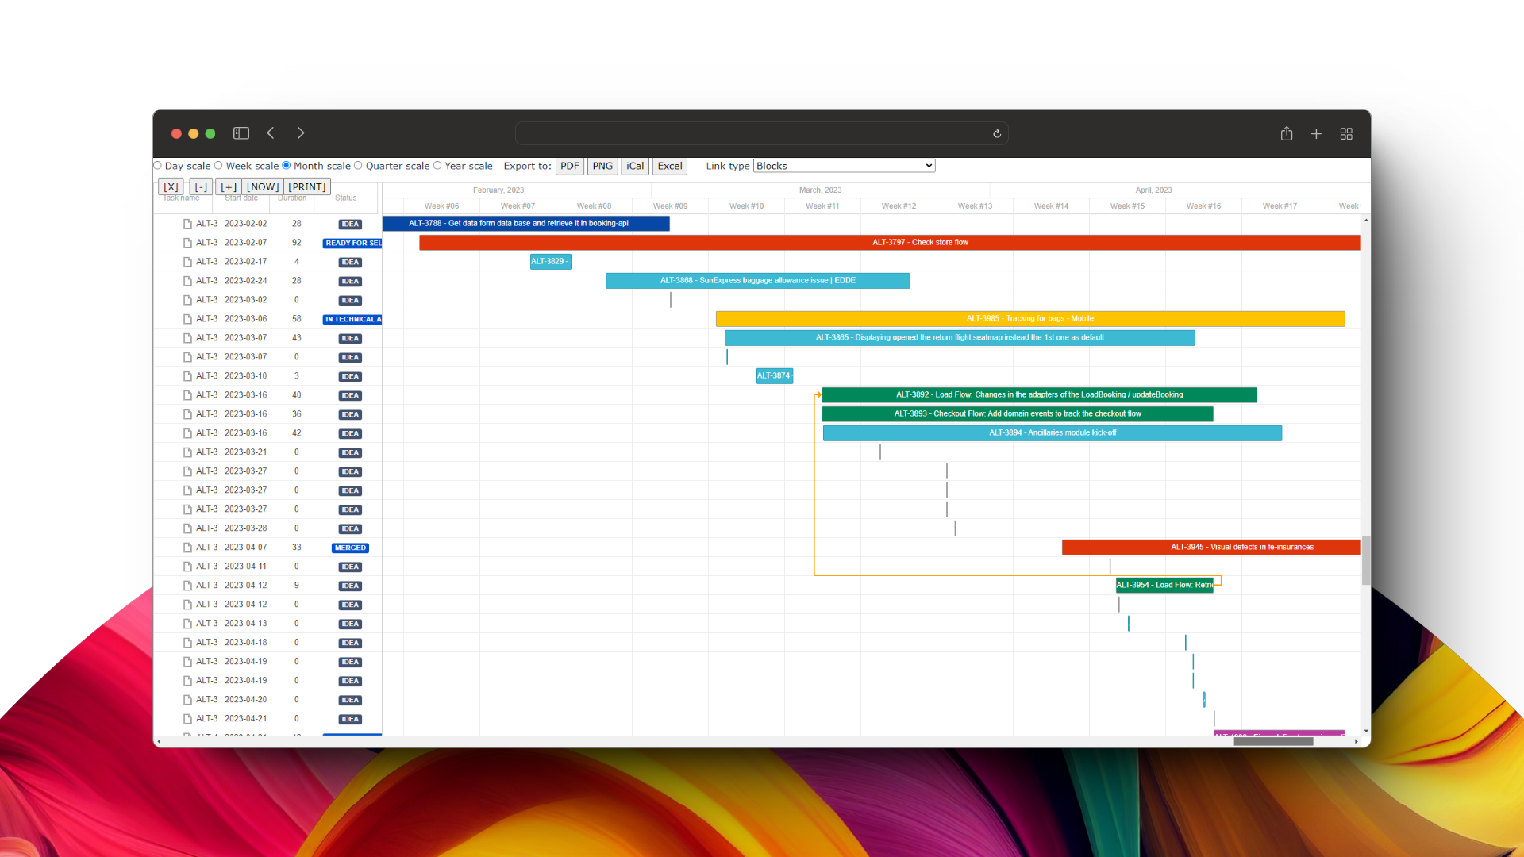1524x857 pixels.
Task: Open the share icon in browser toolbar
Action: point(1287,134)
